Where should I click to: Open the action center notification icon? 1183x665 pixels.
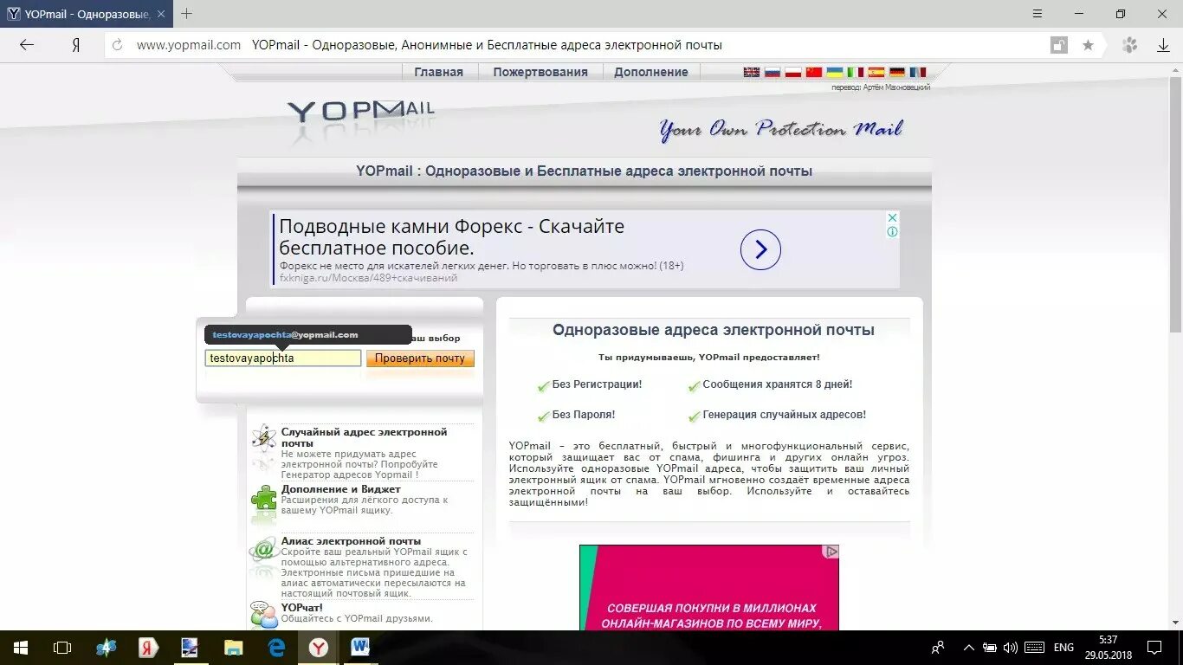pyautogui.click(x=1154, y=648)
